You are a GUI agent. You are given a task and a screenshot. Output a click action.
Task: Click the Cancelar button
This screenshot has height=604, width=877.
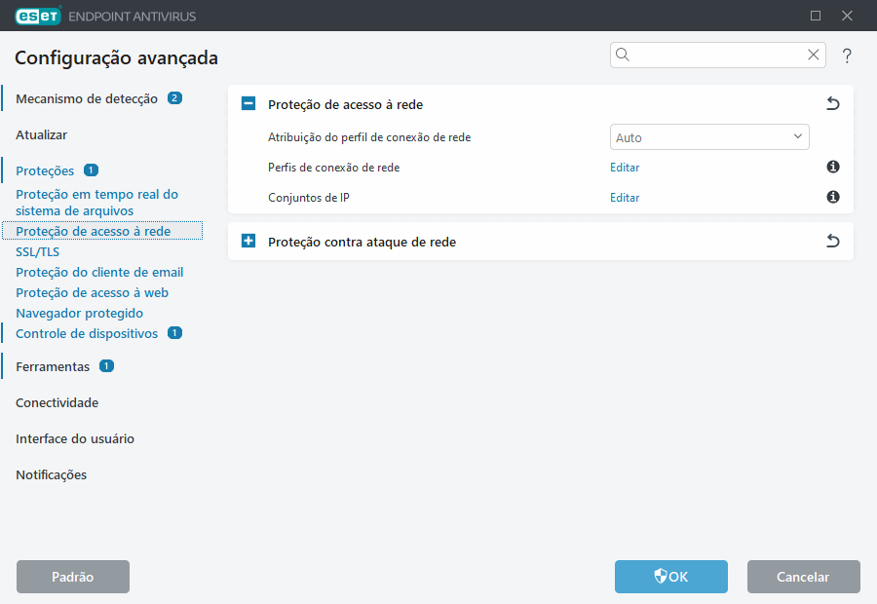coord(803,577)
